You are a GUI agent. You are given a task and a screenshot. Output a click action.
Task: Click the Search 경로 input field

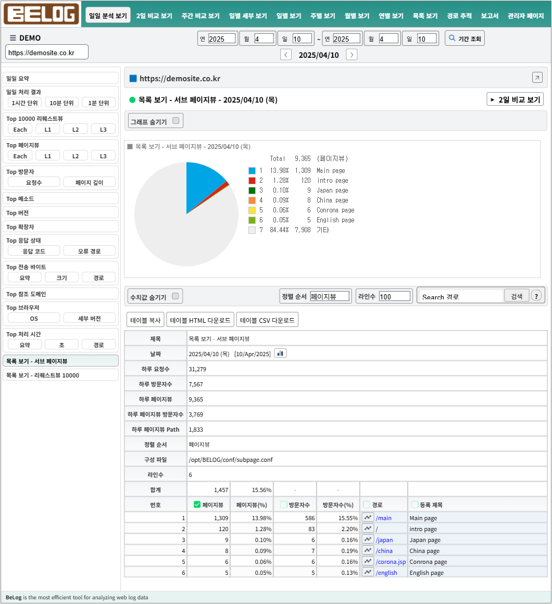461,296
